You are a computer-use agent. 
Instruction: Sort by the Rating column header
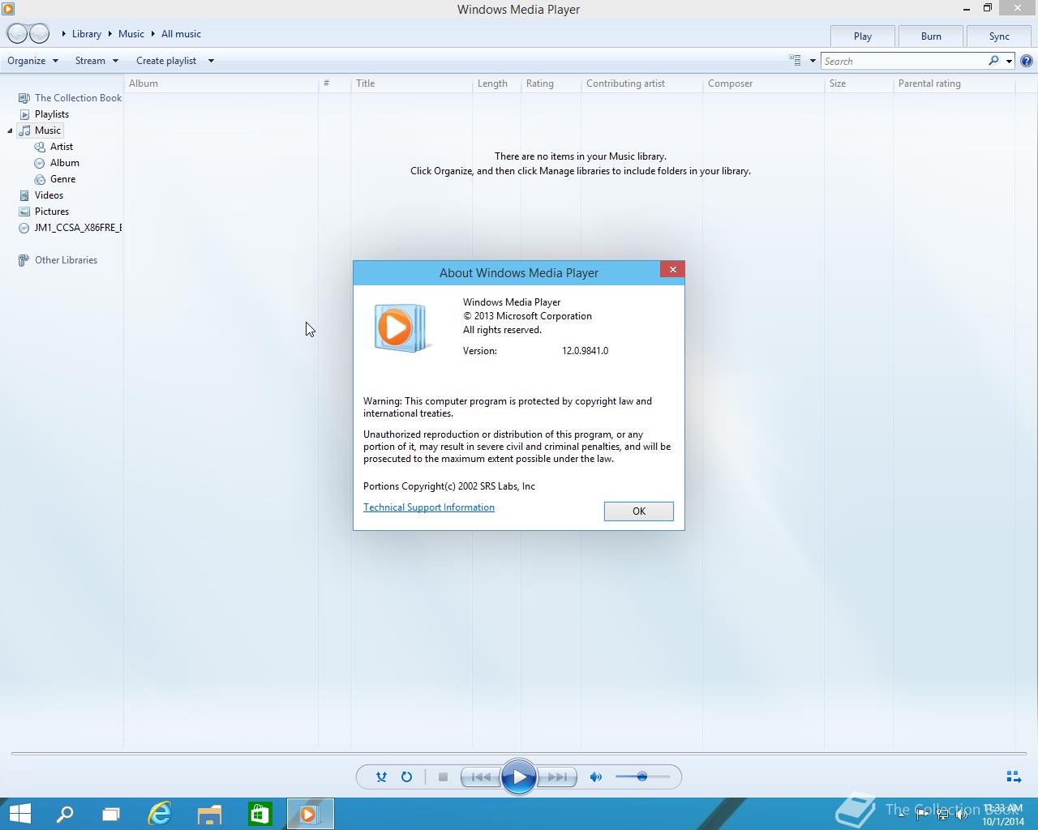point(551,83)
